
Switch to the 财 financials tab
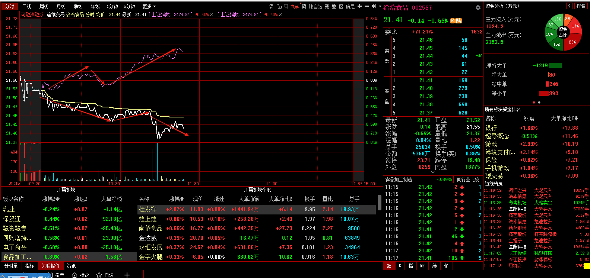pos(422,266)
